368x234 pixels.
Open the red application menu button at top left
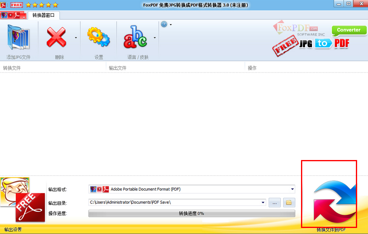point(13,15)
